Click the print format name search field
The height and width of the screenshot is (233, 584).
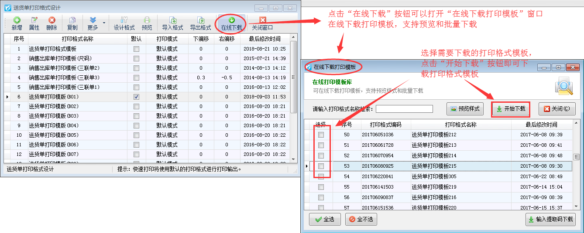click(x=404, y=109)
